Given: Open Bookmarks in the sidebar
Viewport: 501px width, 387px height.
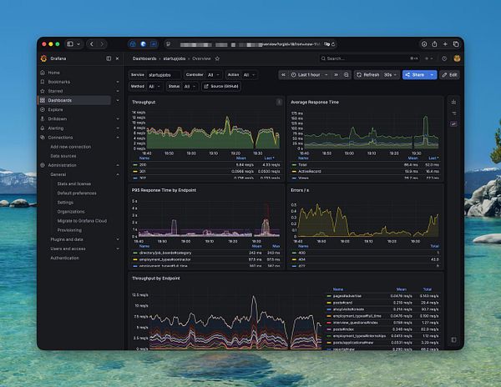Looking at the screenshot, I should [x=58, y=82].
